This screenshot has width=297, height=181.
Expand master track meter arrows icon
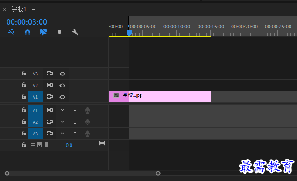pyautogui.click(x=102, y=143)
